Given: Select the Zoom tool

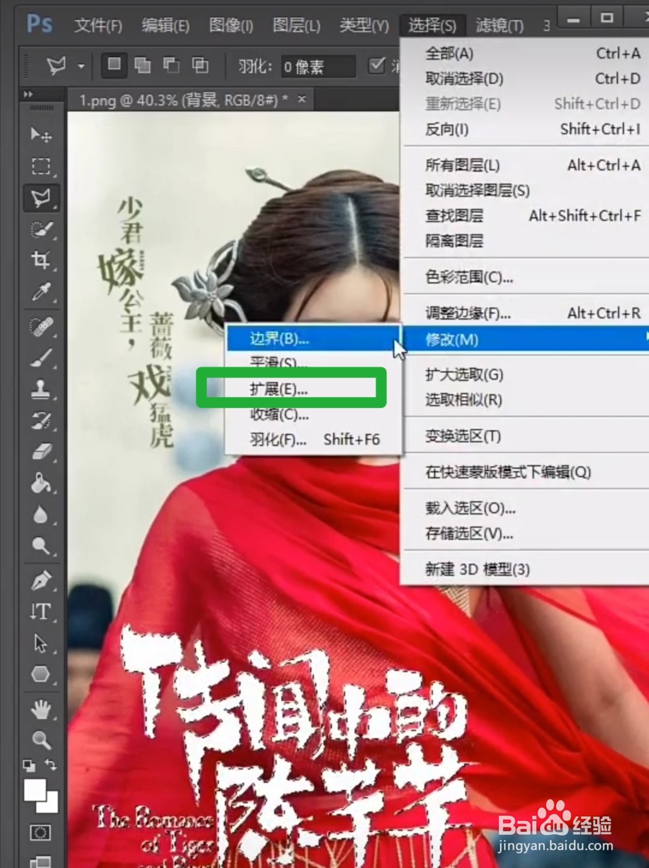Looking at the screenshot, I should [41, 740].
